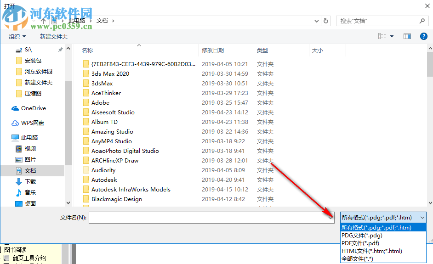Viewport: 433px width, 264px height.
Task: Collapse the file type combo box
Action: point(422,218)
